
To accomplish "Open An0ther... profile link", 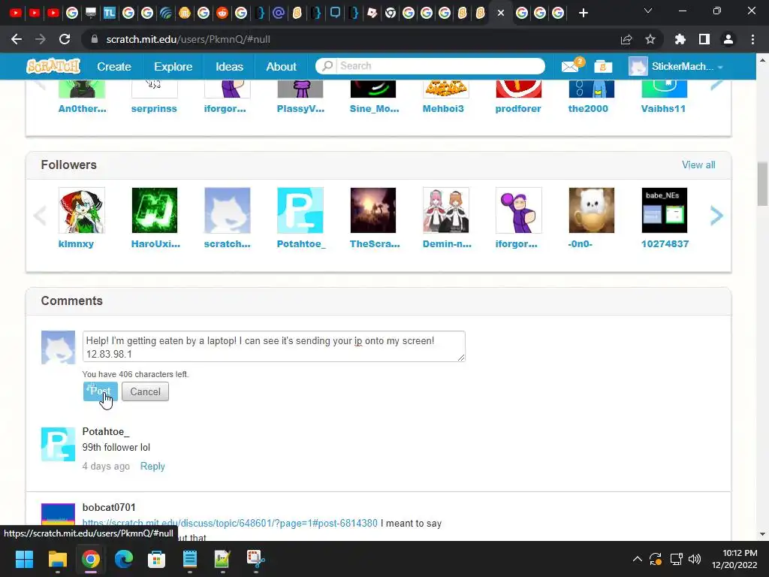I will 82,108.
